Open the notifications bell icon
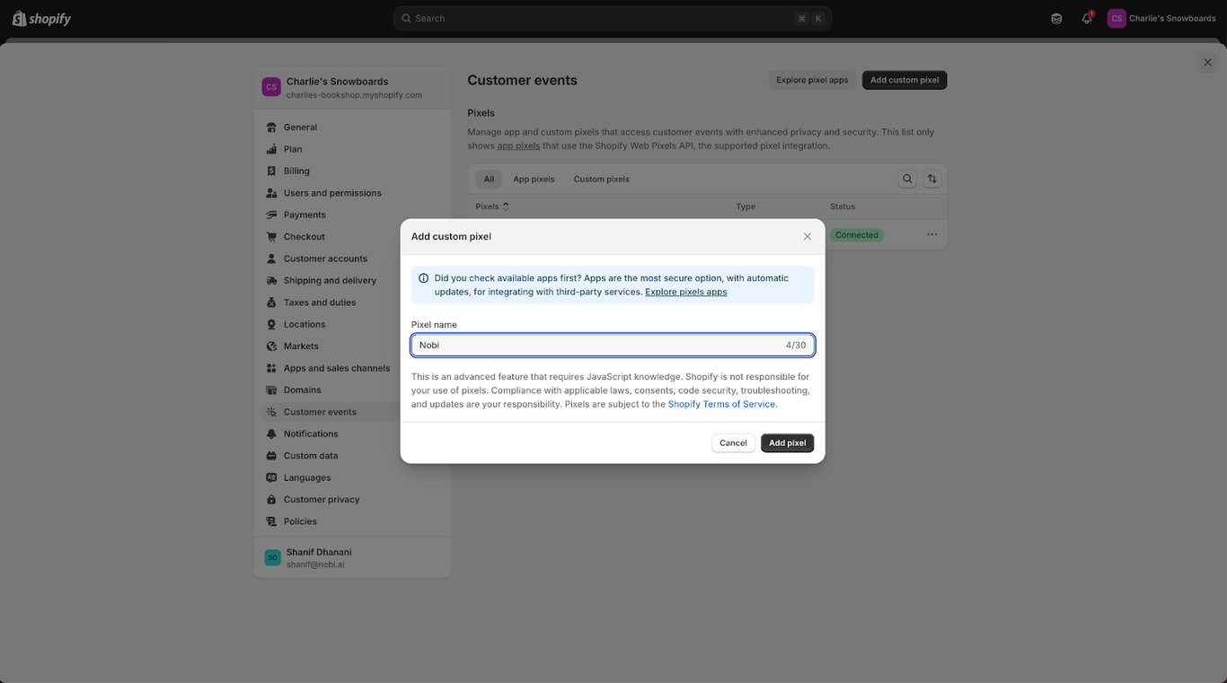 click(1086, 19)
